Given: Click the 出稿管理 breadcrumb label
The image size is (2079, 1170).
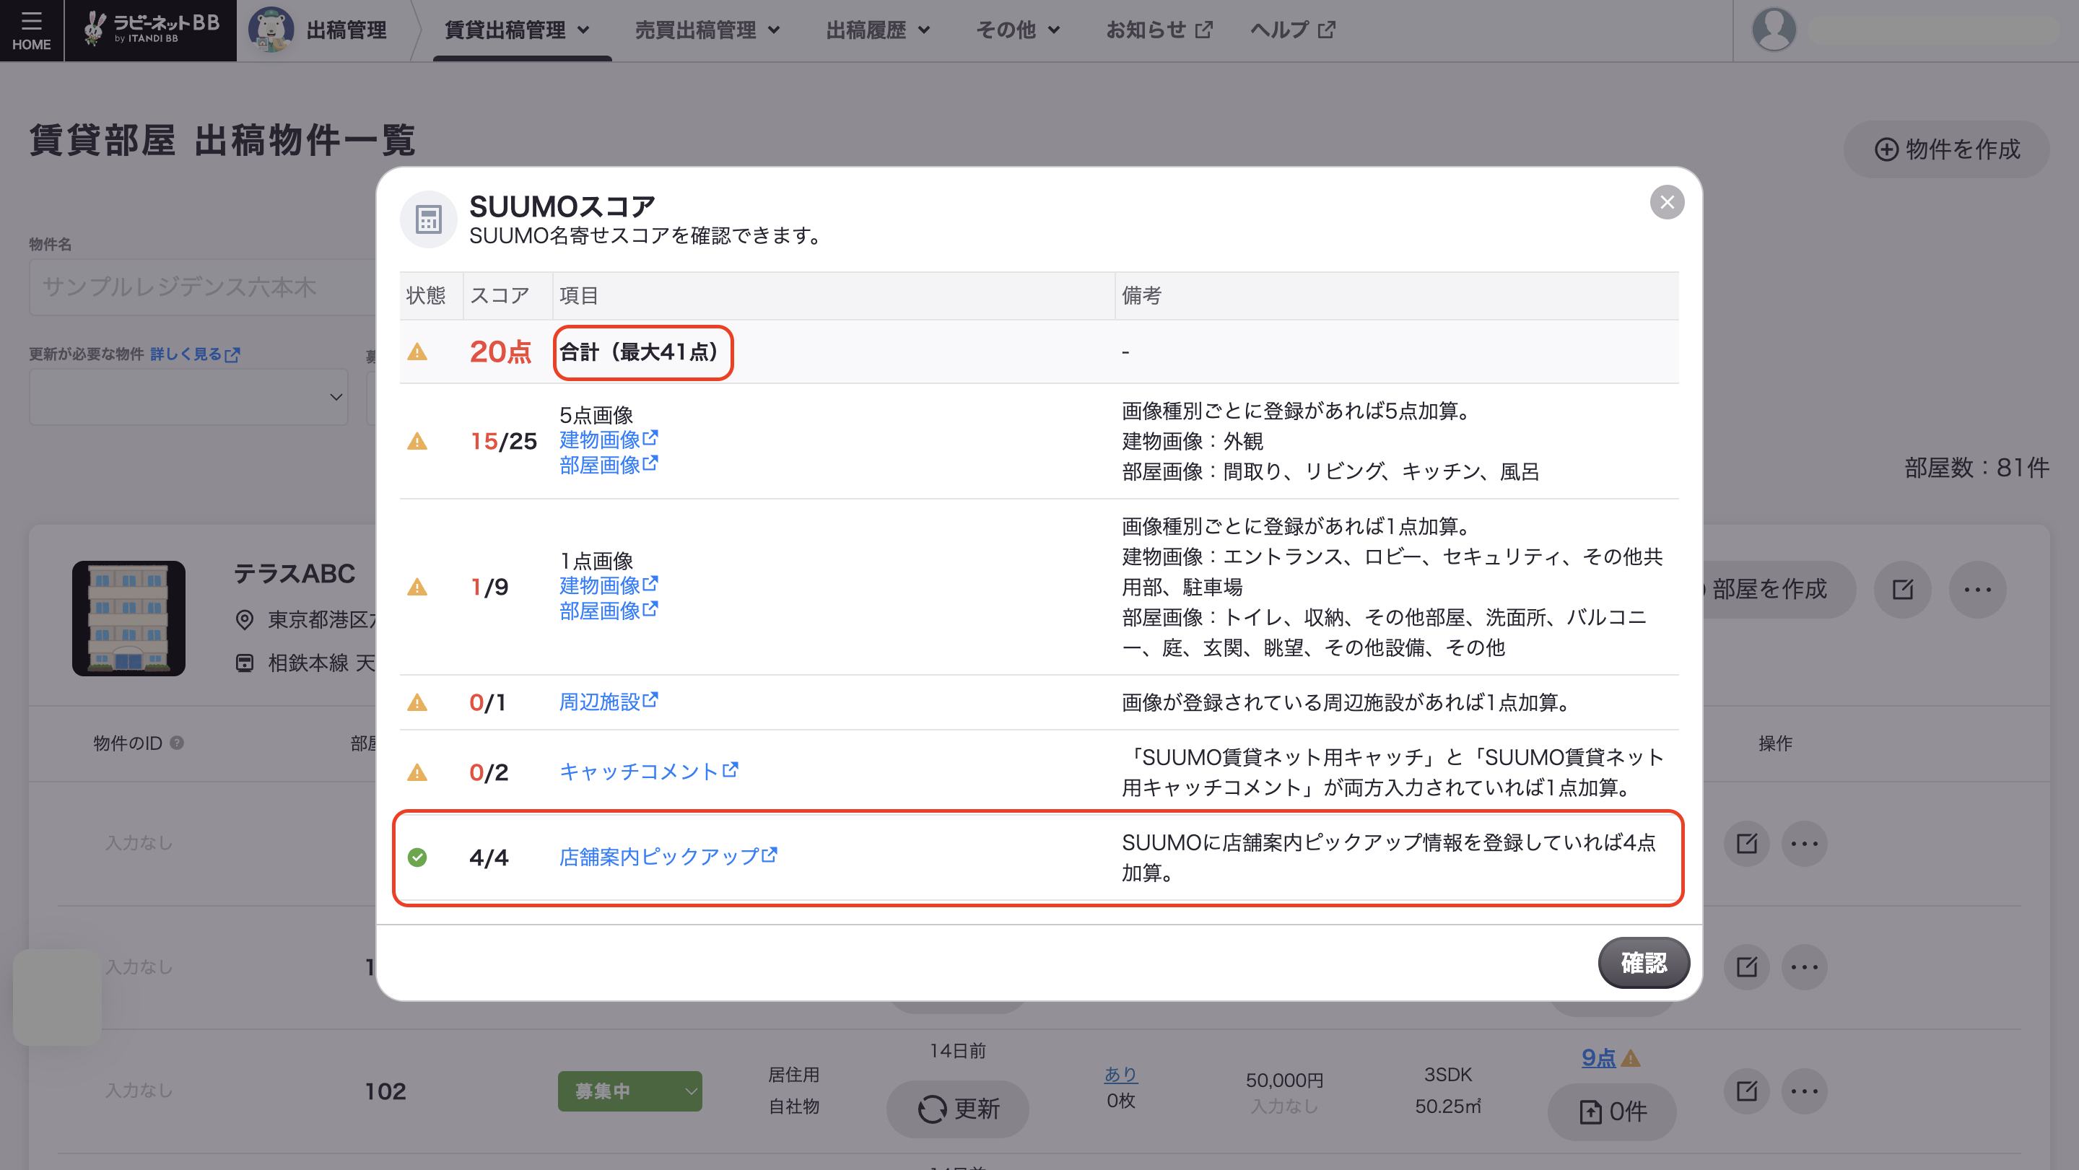Looking at the screenshot, I should click(x=346, y=30).
